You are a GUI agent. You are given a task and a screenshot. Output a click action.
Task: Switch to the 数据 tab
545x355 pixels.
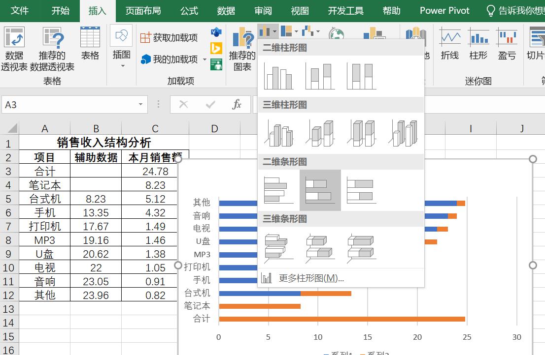pos(226,11)
